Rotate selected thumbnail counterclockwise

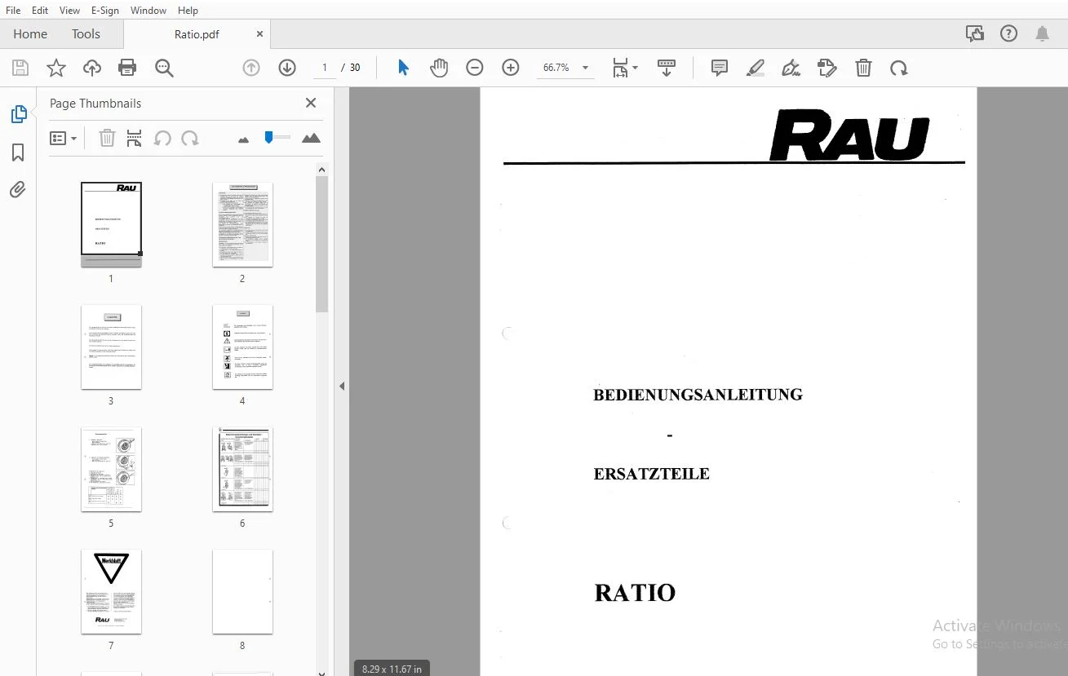162,139
